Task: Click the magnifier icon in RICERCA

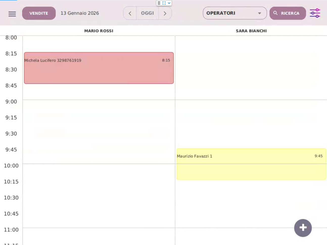Action: pyautogui.click(x=275, y=13)
